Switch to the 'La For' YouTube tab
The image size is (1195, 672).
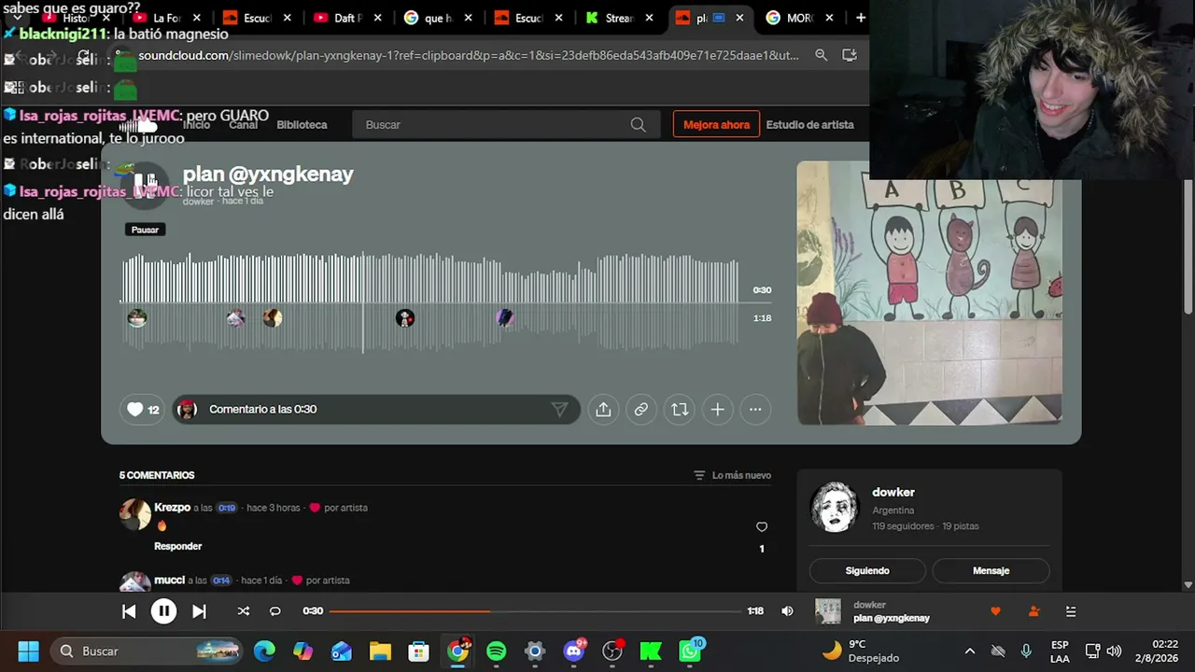tap(166, 18)
